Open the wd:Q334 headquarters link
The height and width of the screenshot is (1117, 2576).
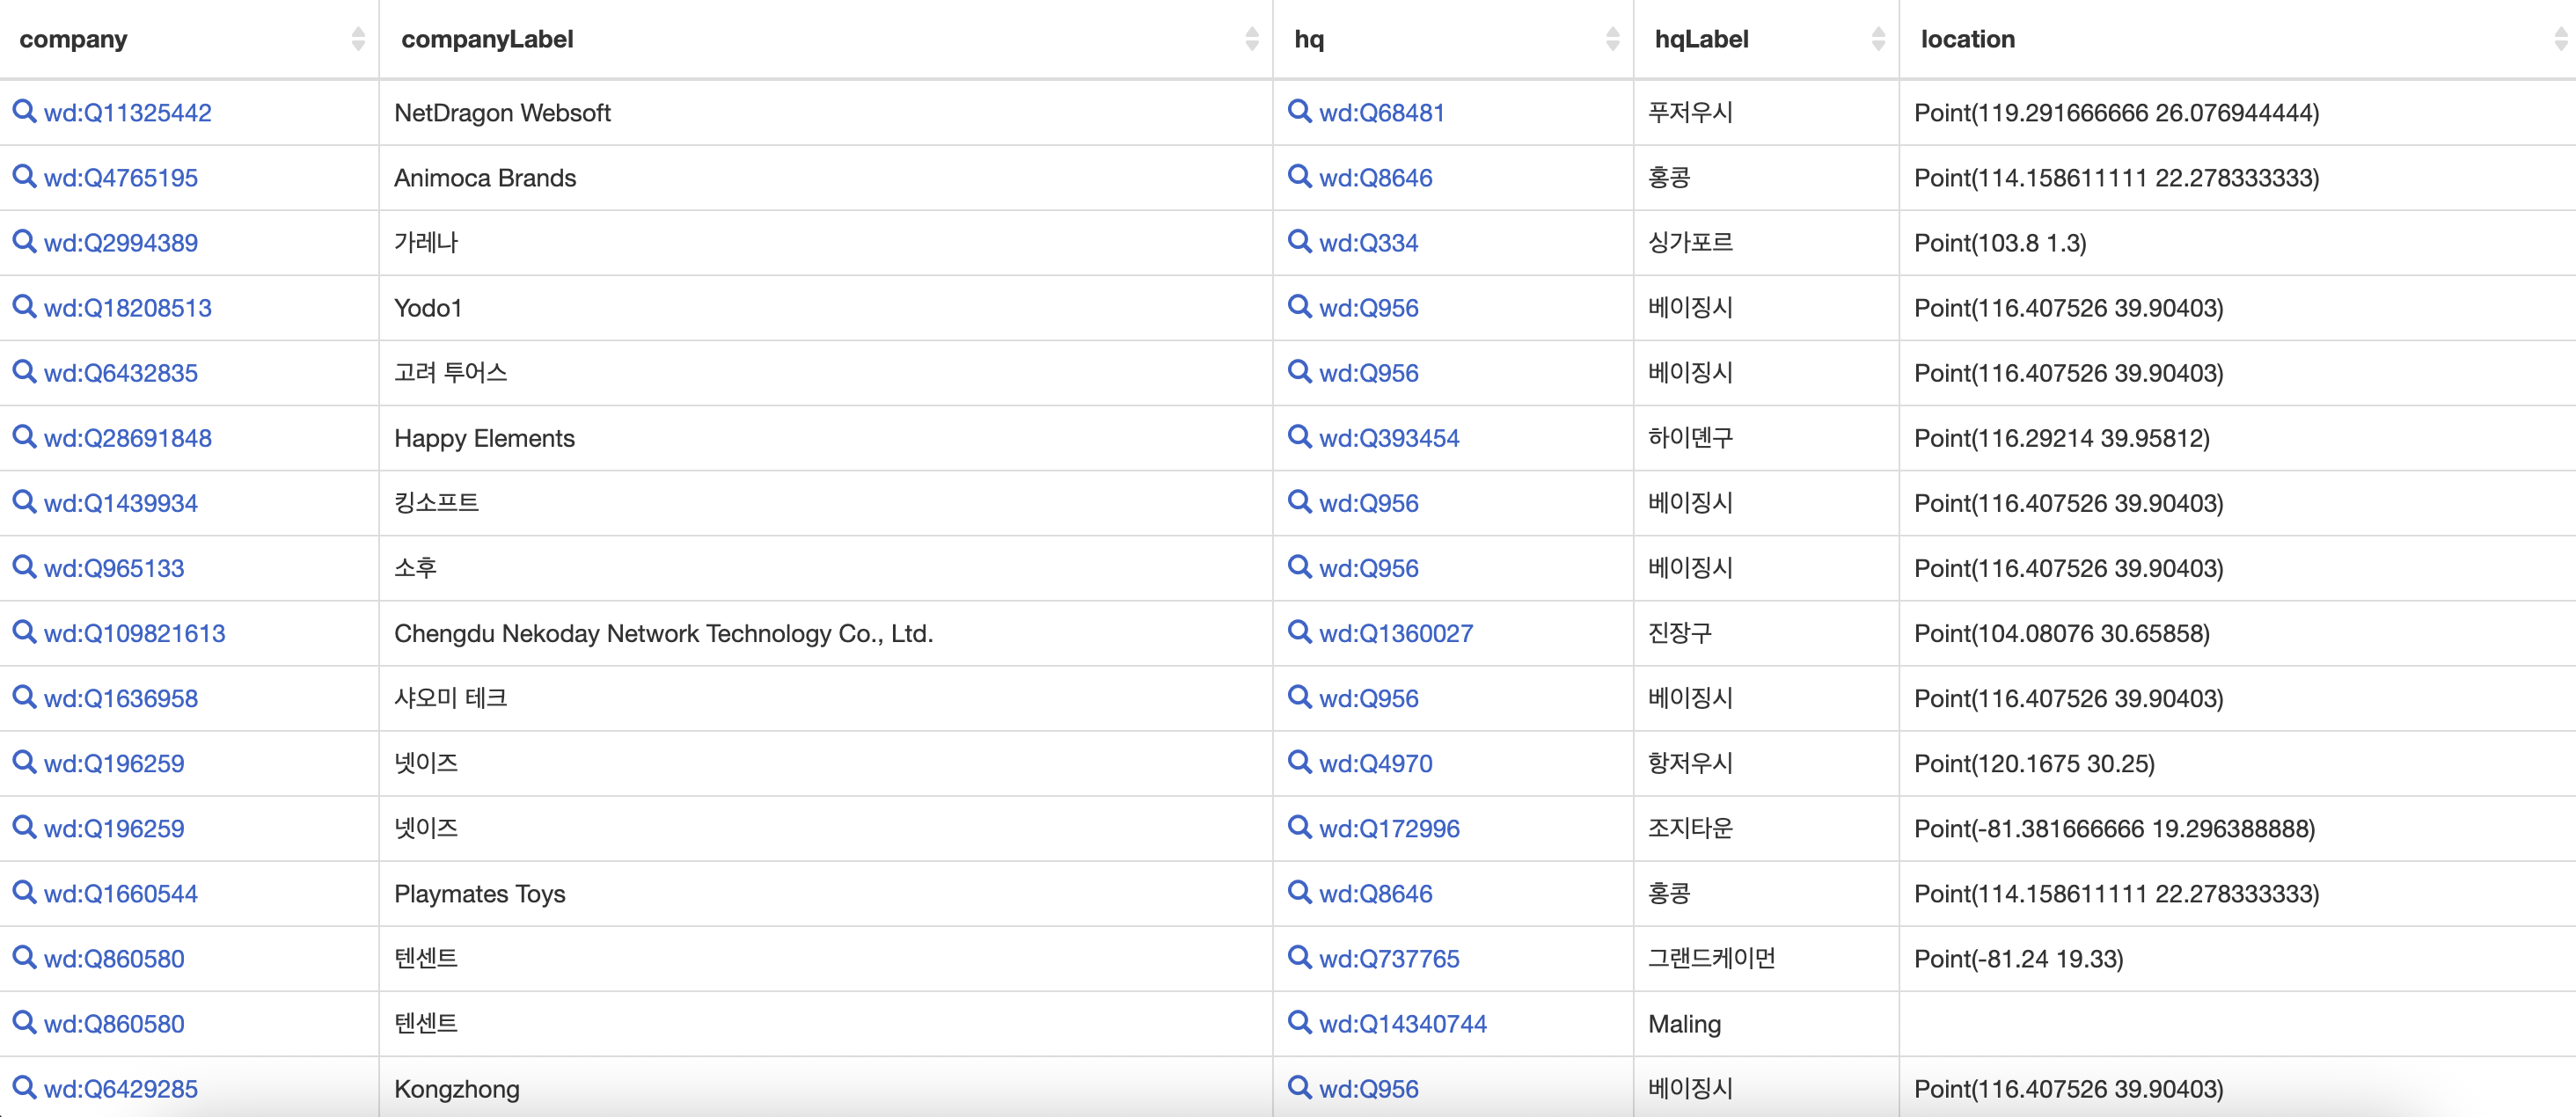[x=1368, y=243]
